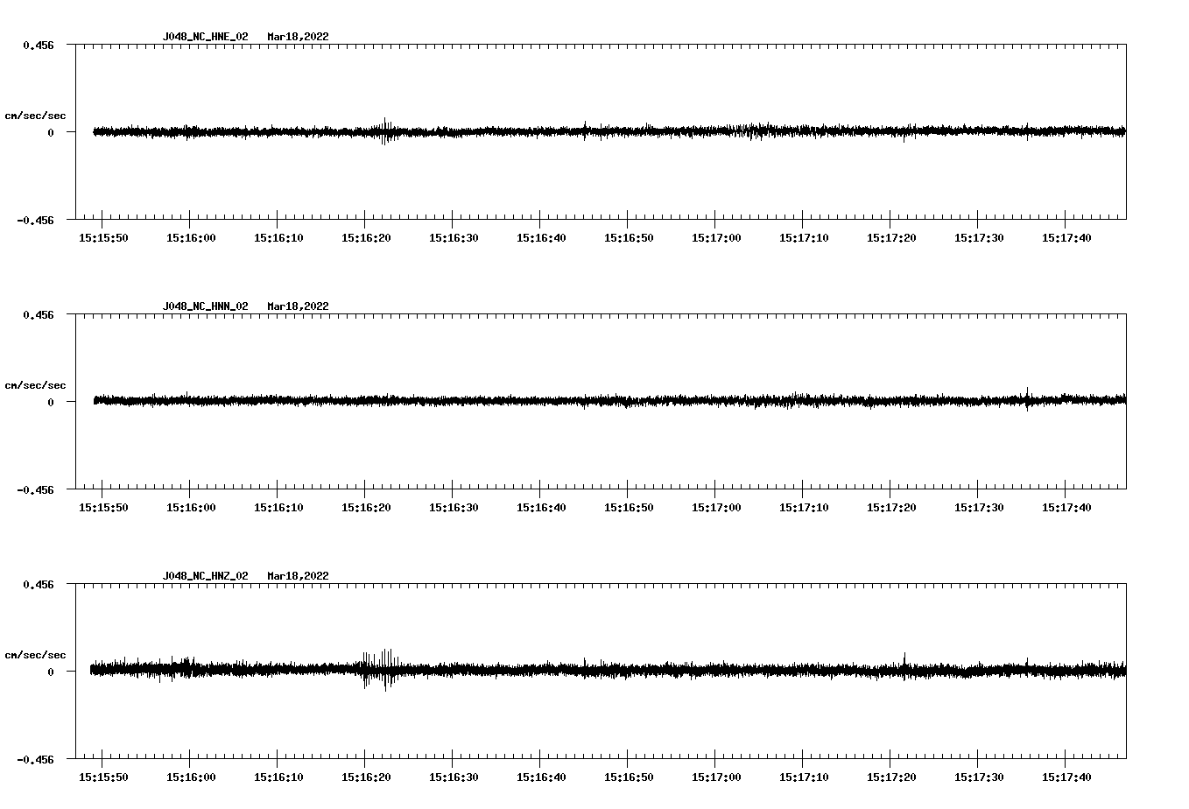
Task: Click the cm/sec/sec unit label on HNN plot
Action: (35, 385)
